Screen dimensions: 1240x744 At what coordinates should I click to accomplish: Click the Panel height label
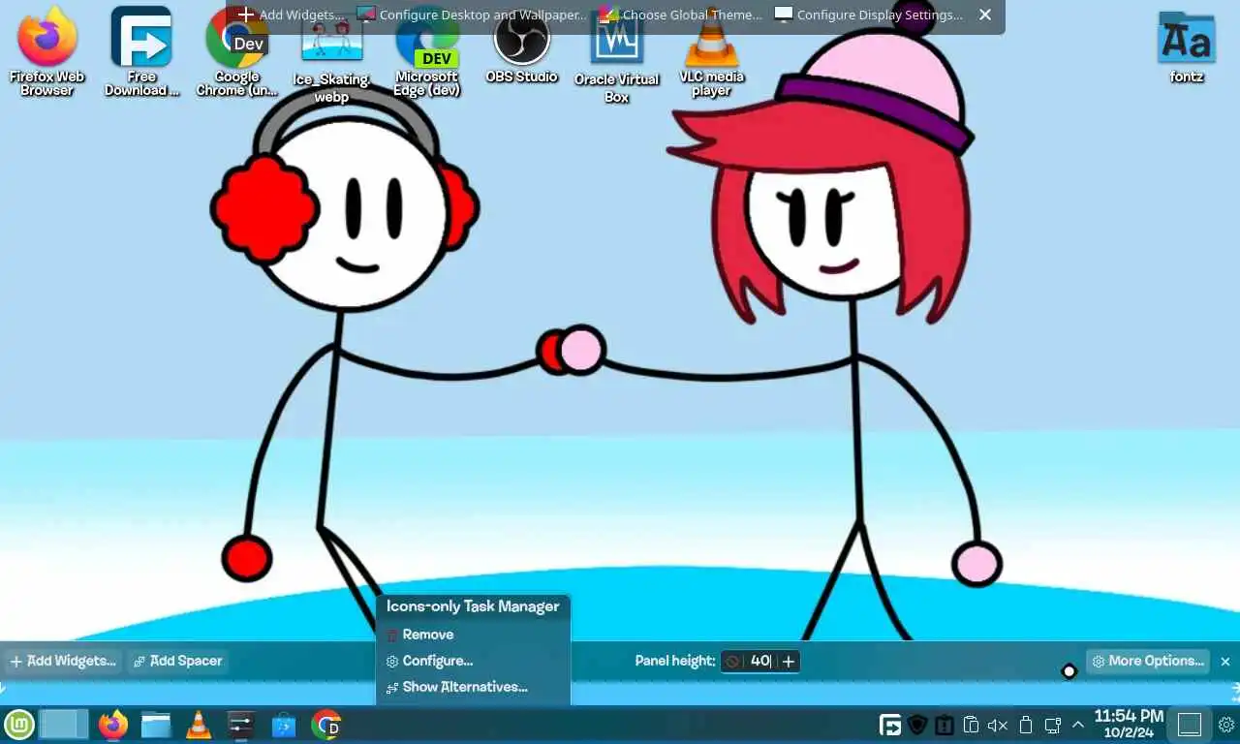point(675,661)
